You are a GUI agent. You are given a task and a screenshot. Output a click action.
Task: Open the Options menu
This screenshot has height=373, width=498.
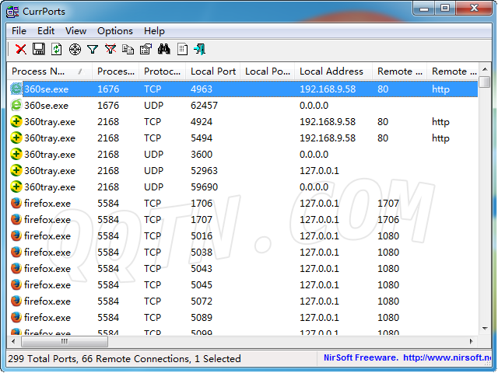[114, 31]
